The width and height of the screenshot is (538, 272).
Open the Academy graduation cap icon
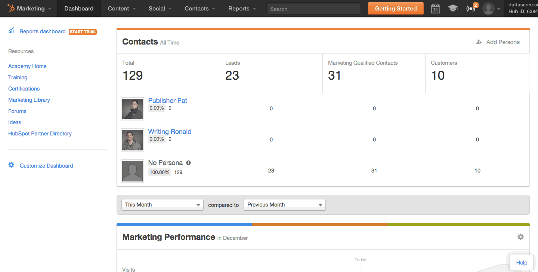tap(453, 8)
